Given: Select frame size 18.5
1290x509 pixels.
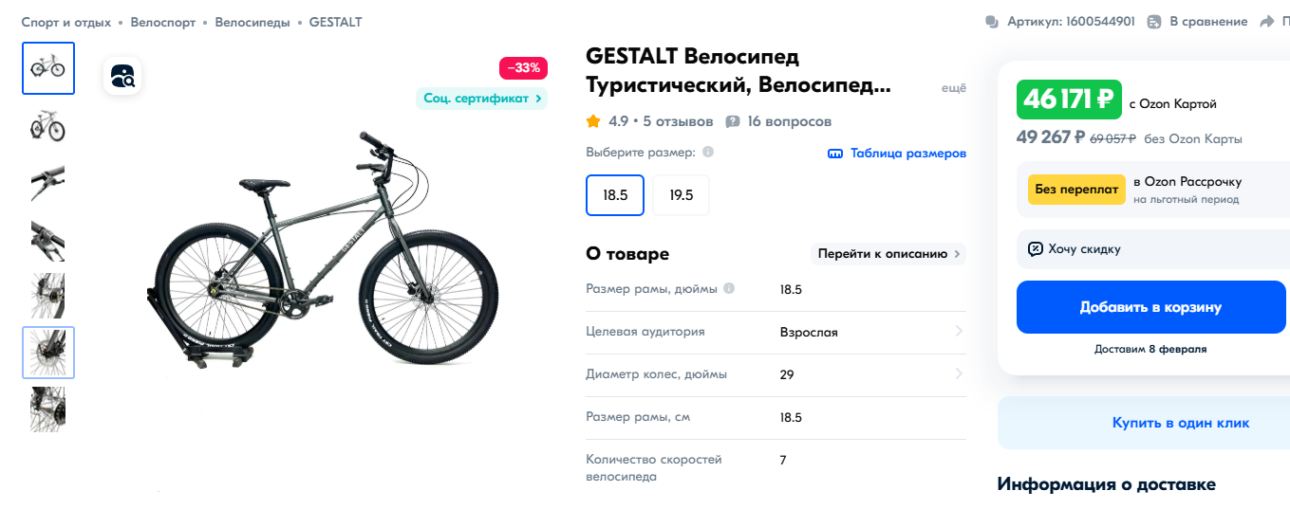Looking at the screenshot, I should pos(615,195).
